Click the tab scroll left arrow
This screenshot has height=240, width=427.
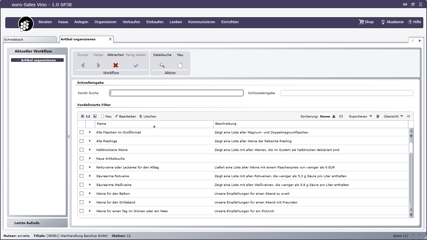pos(412,41)
